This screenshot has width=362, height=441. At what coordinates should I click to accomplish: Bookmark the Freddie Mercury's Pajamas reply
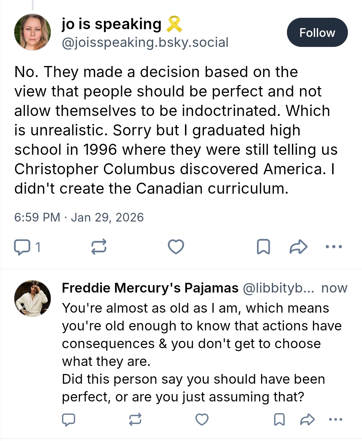pos(280,420)
